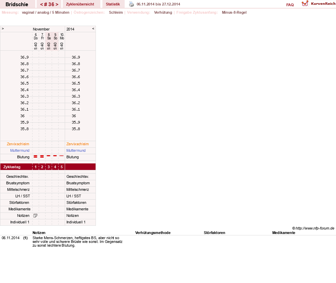Click the Störfaktoren column header in notes table
The width and height of the screenshot is (336, 283).
point(214,233)
